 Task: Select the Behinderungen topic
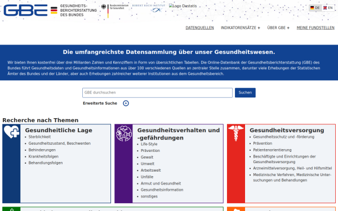click(x=42, y=150)
